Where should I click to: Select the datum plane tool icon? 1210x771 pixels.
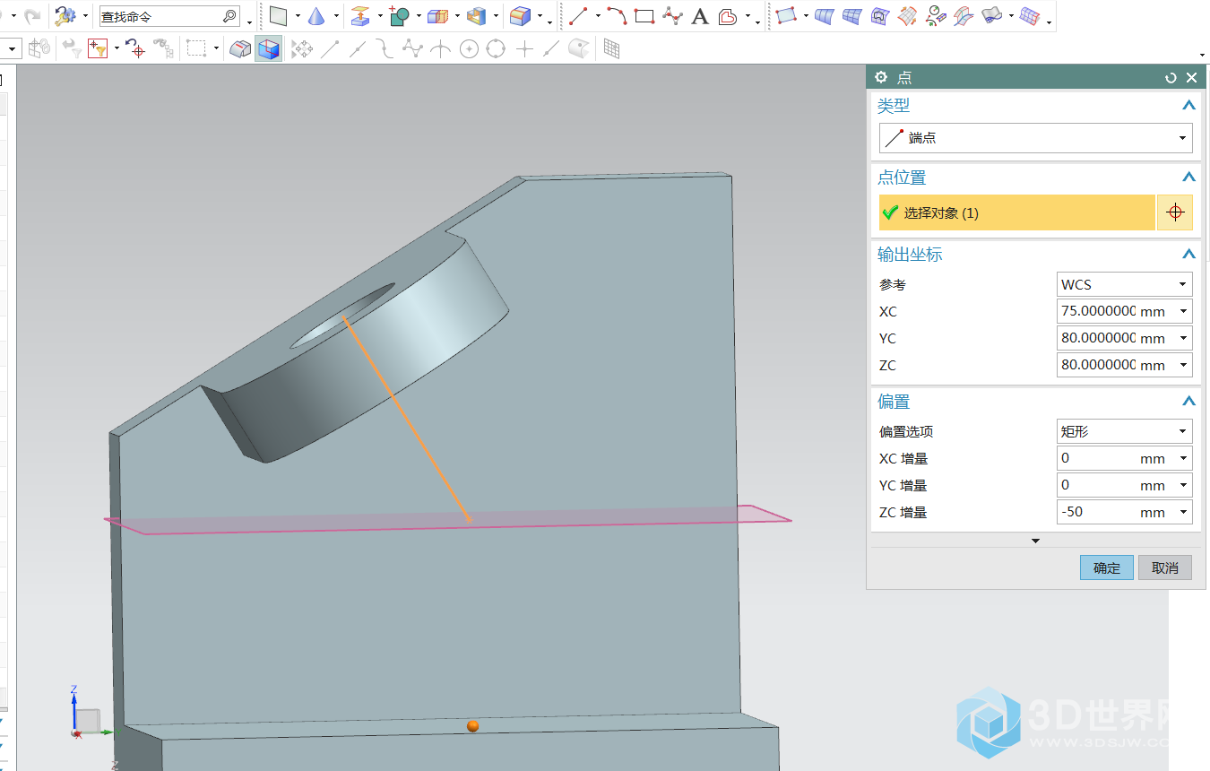[279, 16]
